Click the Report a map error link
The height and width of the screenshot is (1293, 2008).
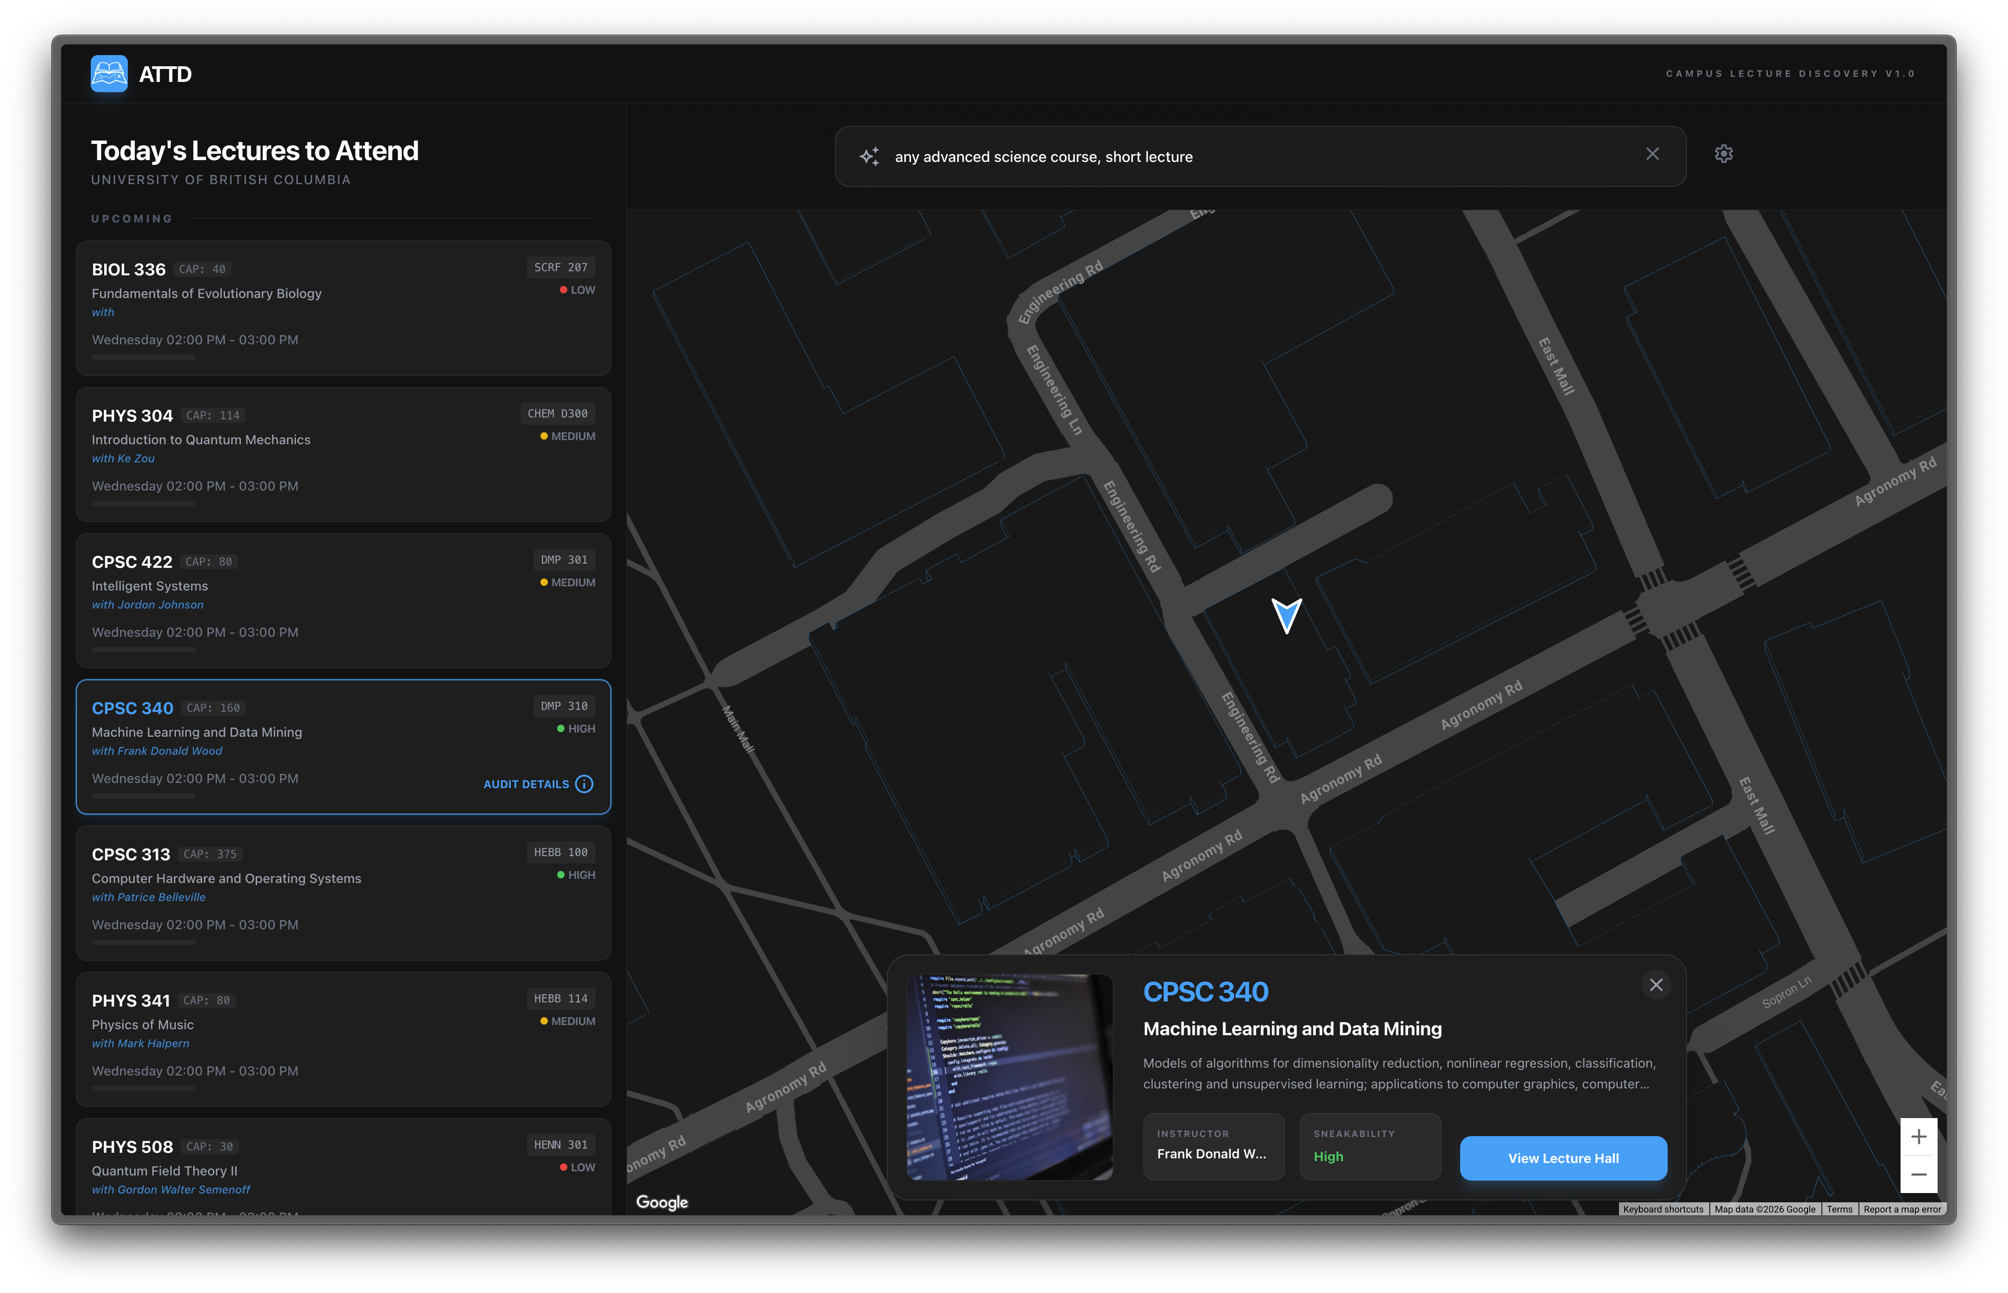[1901, 1209]
